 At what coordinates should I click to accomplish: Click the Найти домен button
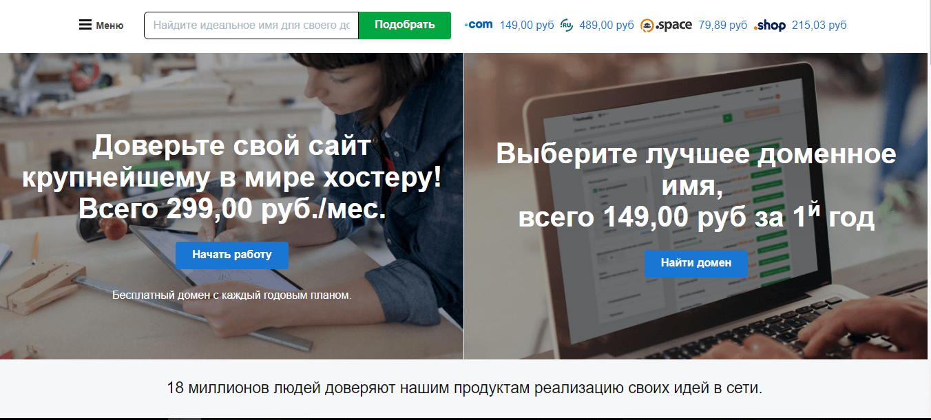click(x=695, y=264)
